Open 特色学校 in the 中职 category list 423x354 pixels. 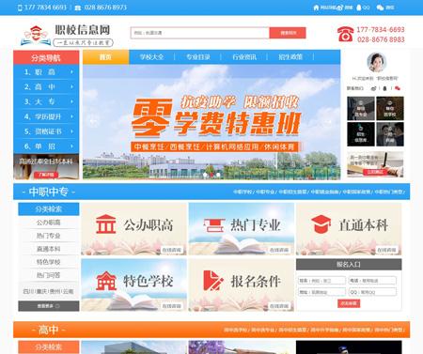click(x=49, y=262)
